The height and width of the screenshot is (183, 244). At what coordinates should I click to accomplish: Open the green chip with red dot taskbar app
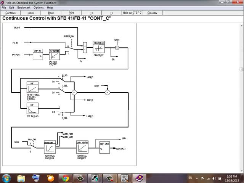pos(109,178)
